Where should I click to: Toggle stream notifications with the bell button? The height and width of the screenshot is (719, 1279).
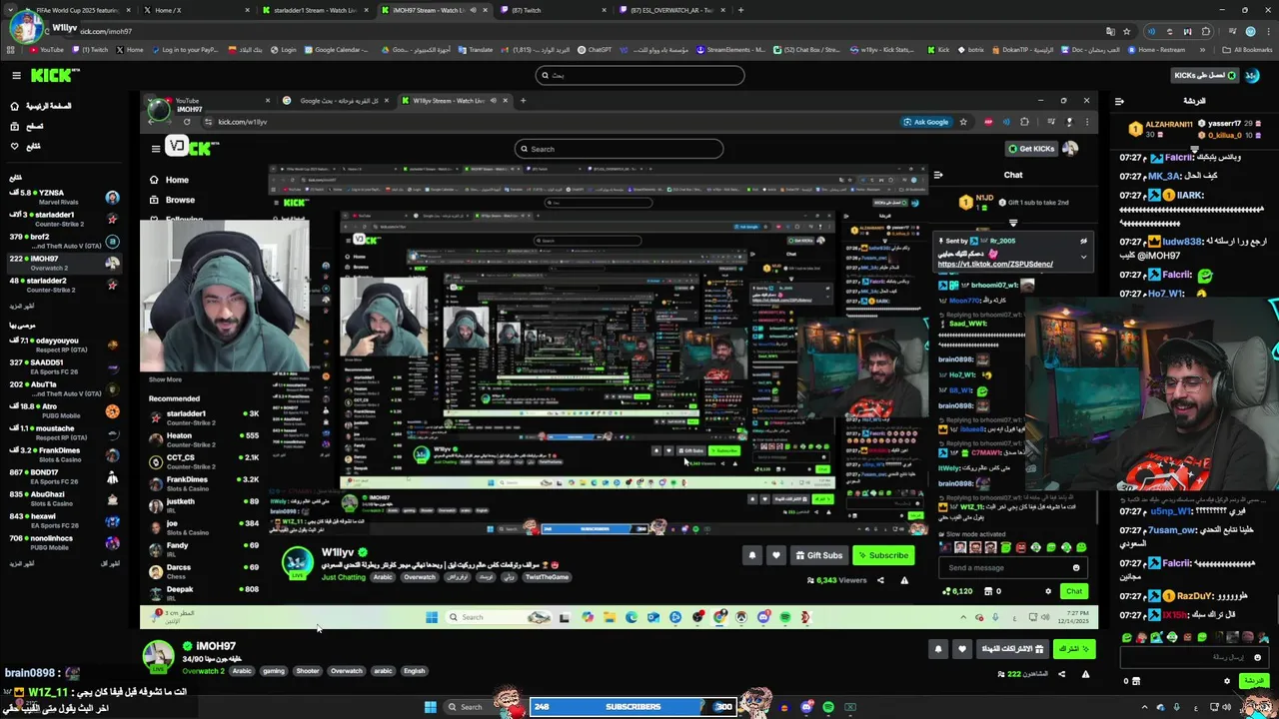click(x=937, y=649)
